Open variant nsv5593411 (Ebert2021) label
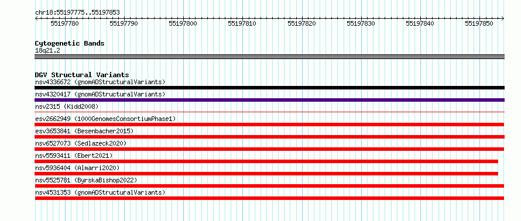Image resolution: width=521 pixels, height=221 pixels. [74, 156]
